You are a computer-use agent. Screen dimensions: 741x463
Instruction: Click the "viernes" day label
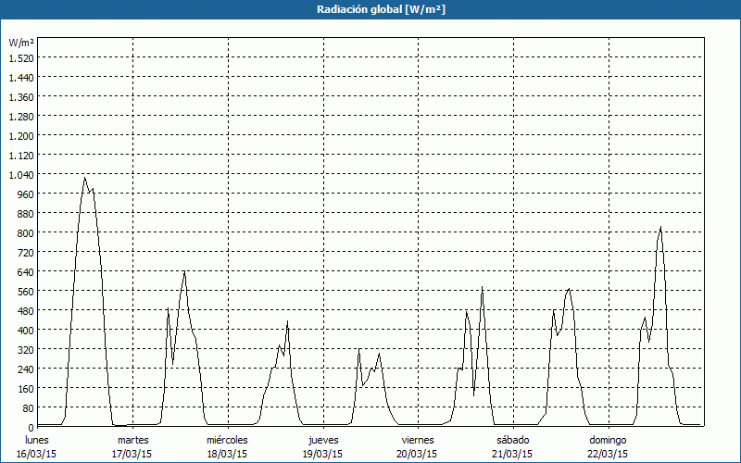[418, 439]
